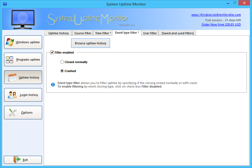
Task: Close the System Uptime Monitor window
Action: pos(244,3)
